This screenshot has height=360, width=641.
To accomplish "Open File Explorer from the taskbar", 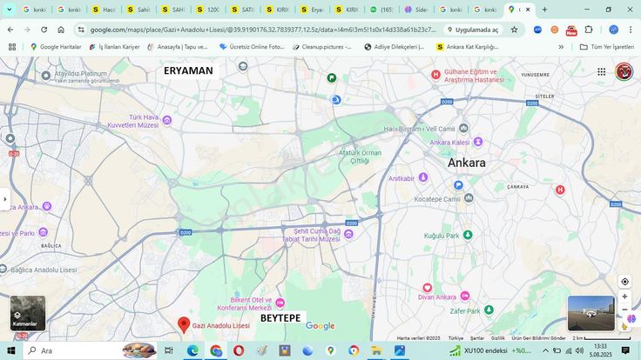I will pyautogui.click(x=376, y=350).
